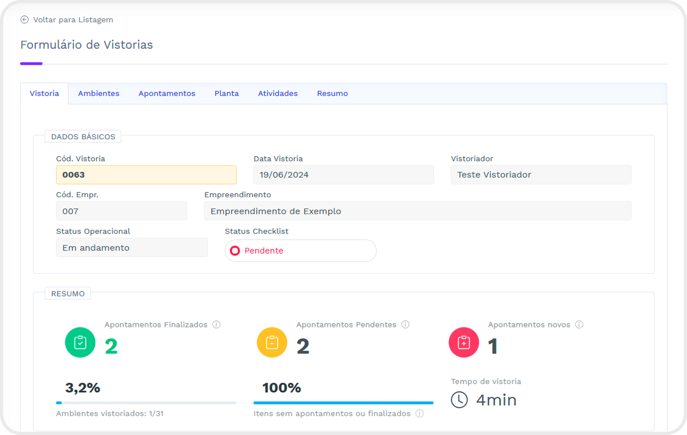687x435 pixels.
Task: Click the info icon beside Apontamentos novos
Action: (579, 325)
